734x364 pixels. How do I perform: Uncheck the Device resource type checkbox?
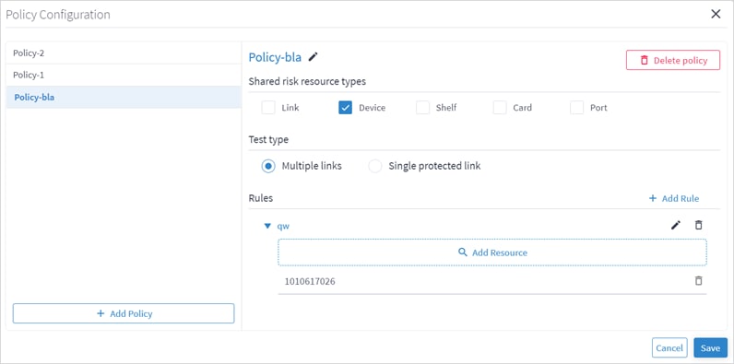click(345, 108)
